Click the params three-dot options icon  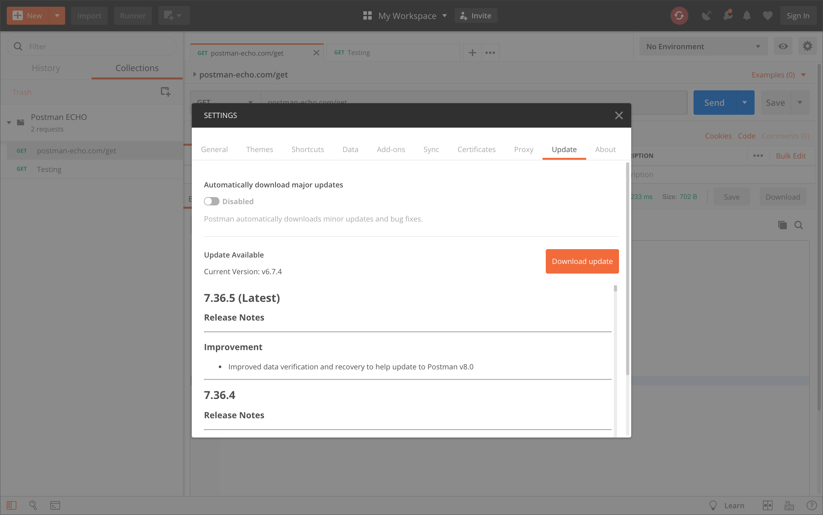click(x=758, y=156)
